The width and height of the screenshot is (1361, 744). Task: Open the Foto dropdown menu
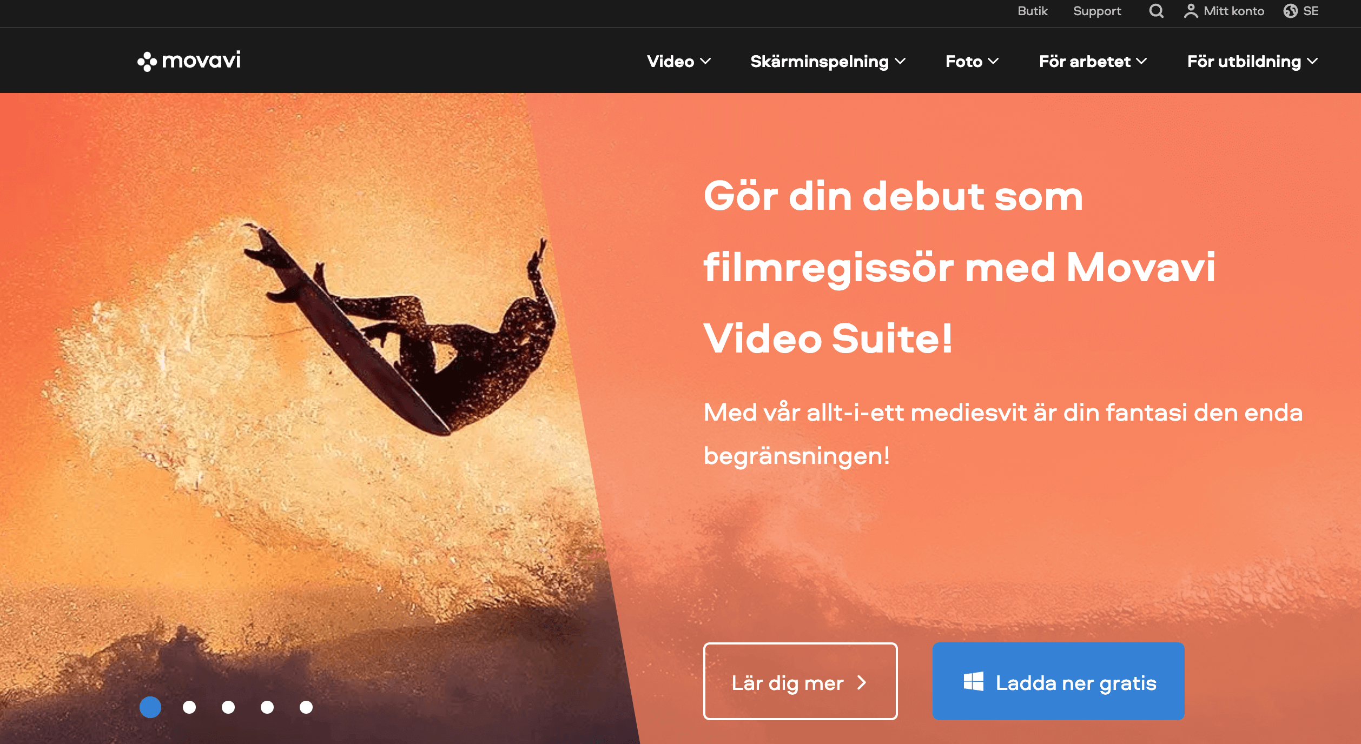click(972, 62)
